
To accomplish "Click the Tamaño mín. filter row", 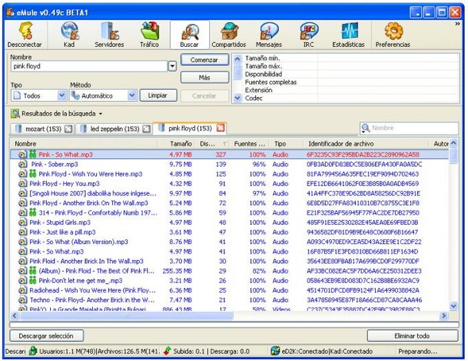I will point(351,58).
